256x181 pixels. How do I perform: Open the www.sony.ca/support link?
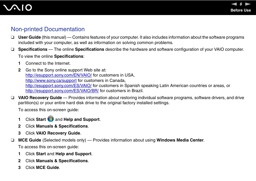[51, 81]
